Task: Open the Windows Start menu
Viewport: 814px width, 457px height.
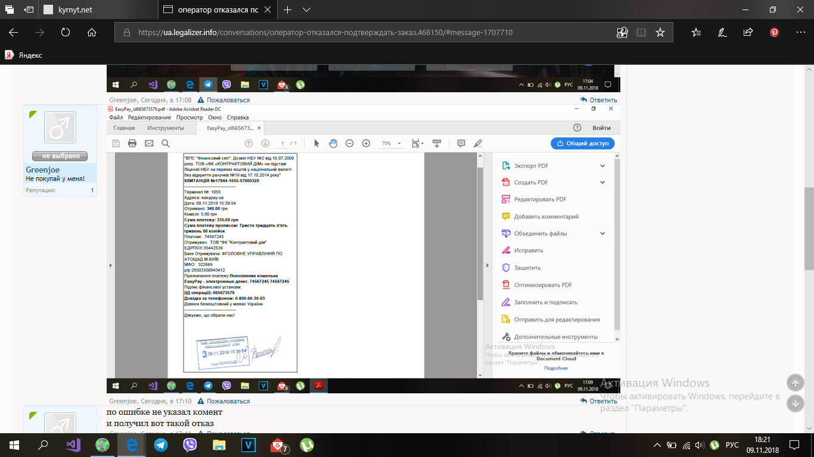Action: tap(14, 445)
